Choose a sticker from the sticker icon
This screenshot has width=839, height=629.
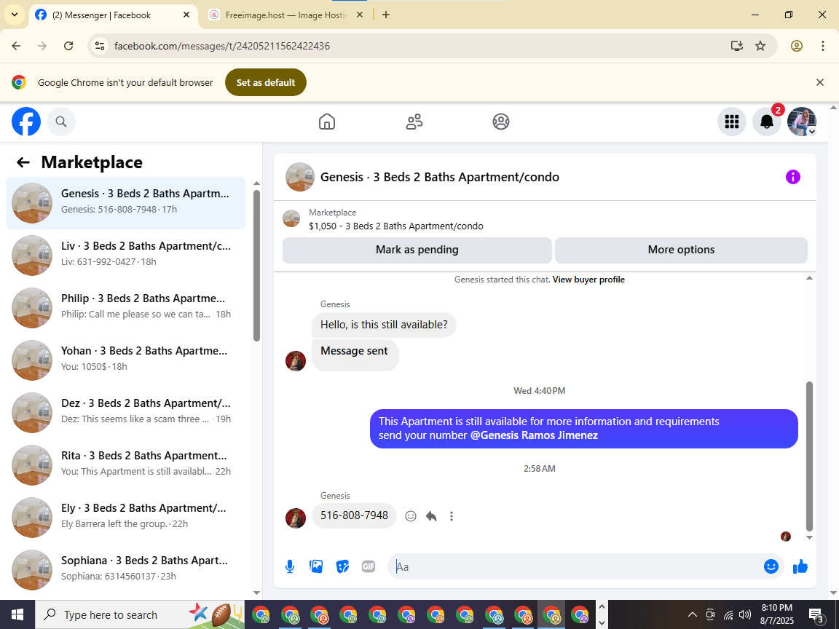point(342,566)
